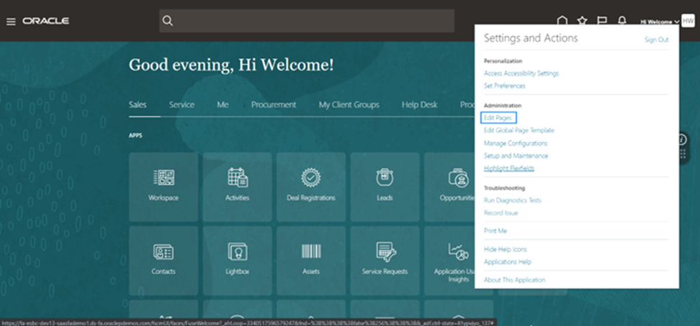Focus the top search field
The height and width of the screenshot is (326, 700).
click(307, 21)
